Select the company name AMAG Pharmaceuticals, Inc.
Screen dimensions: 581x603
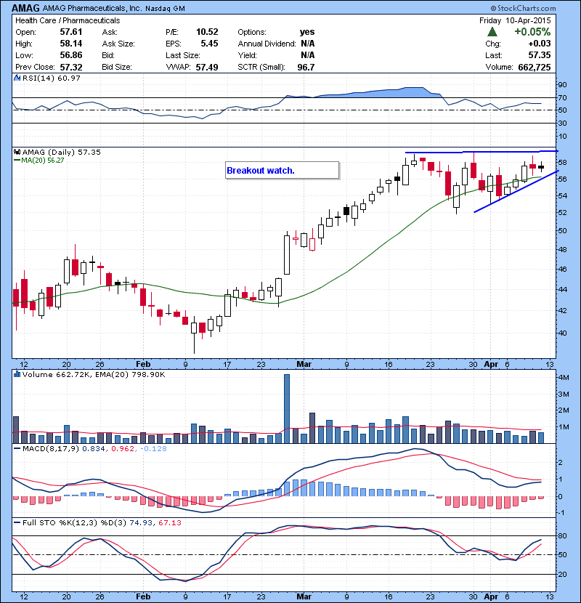tap(92, 8)
